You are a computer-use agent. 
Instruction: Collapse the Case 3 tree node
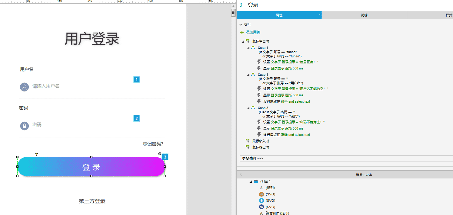[248, 108]
